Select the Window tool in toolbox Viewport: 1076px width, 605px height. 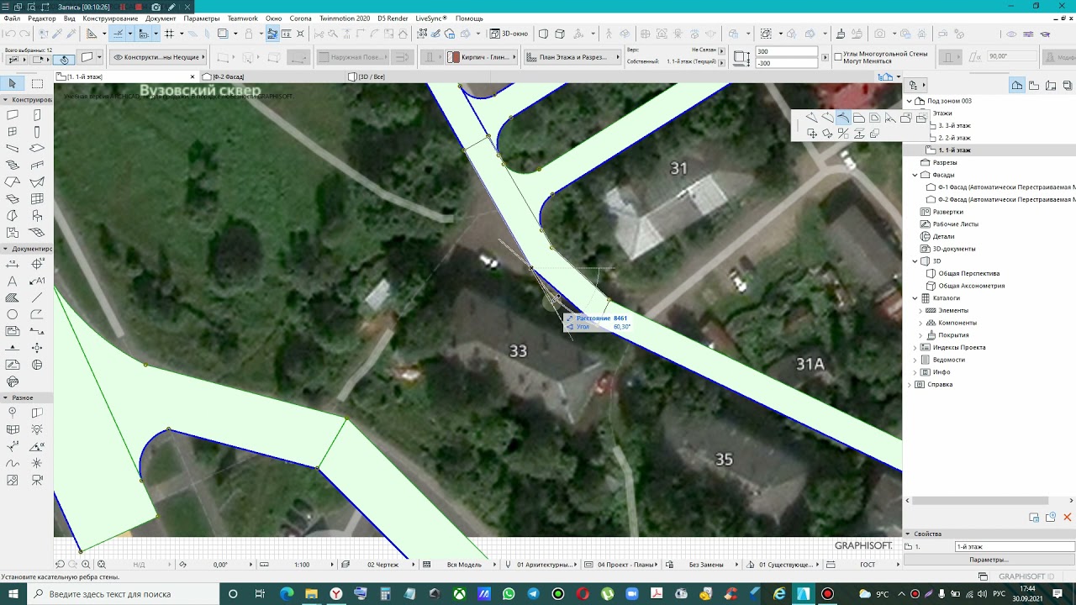point(12,132)
